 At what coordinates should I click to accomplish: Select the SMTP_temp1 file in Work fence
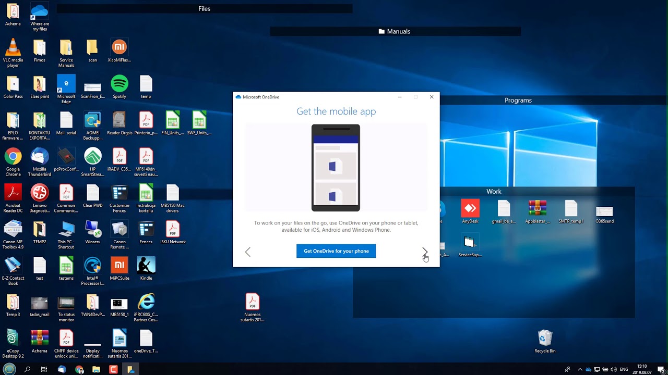pyautogui.click(x=571, y=212)
